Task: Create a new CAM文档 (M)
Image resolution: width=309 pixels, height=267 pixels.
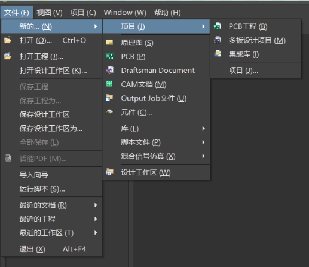Action: point(156,84)
